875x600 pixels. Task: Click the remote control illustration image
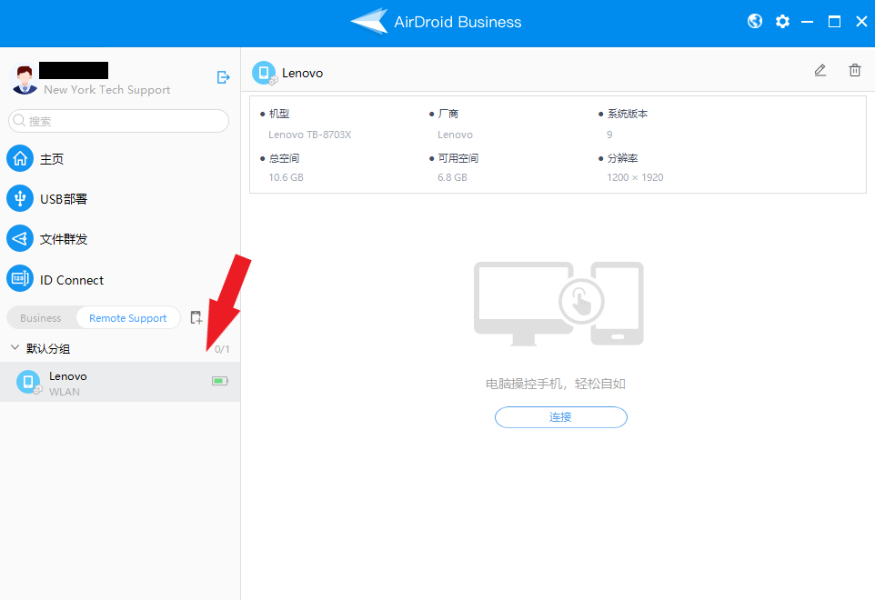point(558,304)
